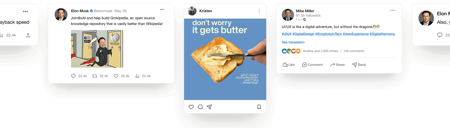
Task: Click the reply icon on Grokipedia tweet
Action: tap(73, 76)
